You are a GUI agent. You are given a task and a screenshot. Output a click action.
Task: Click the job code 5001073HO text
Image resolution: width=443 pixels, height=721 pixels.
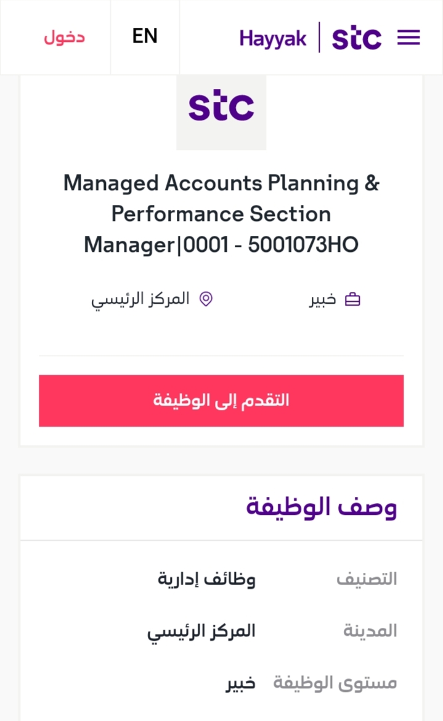point(303,244)
